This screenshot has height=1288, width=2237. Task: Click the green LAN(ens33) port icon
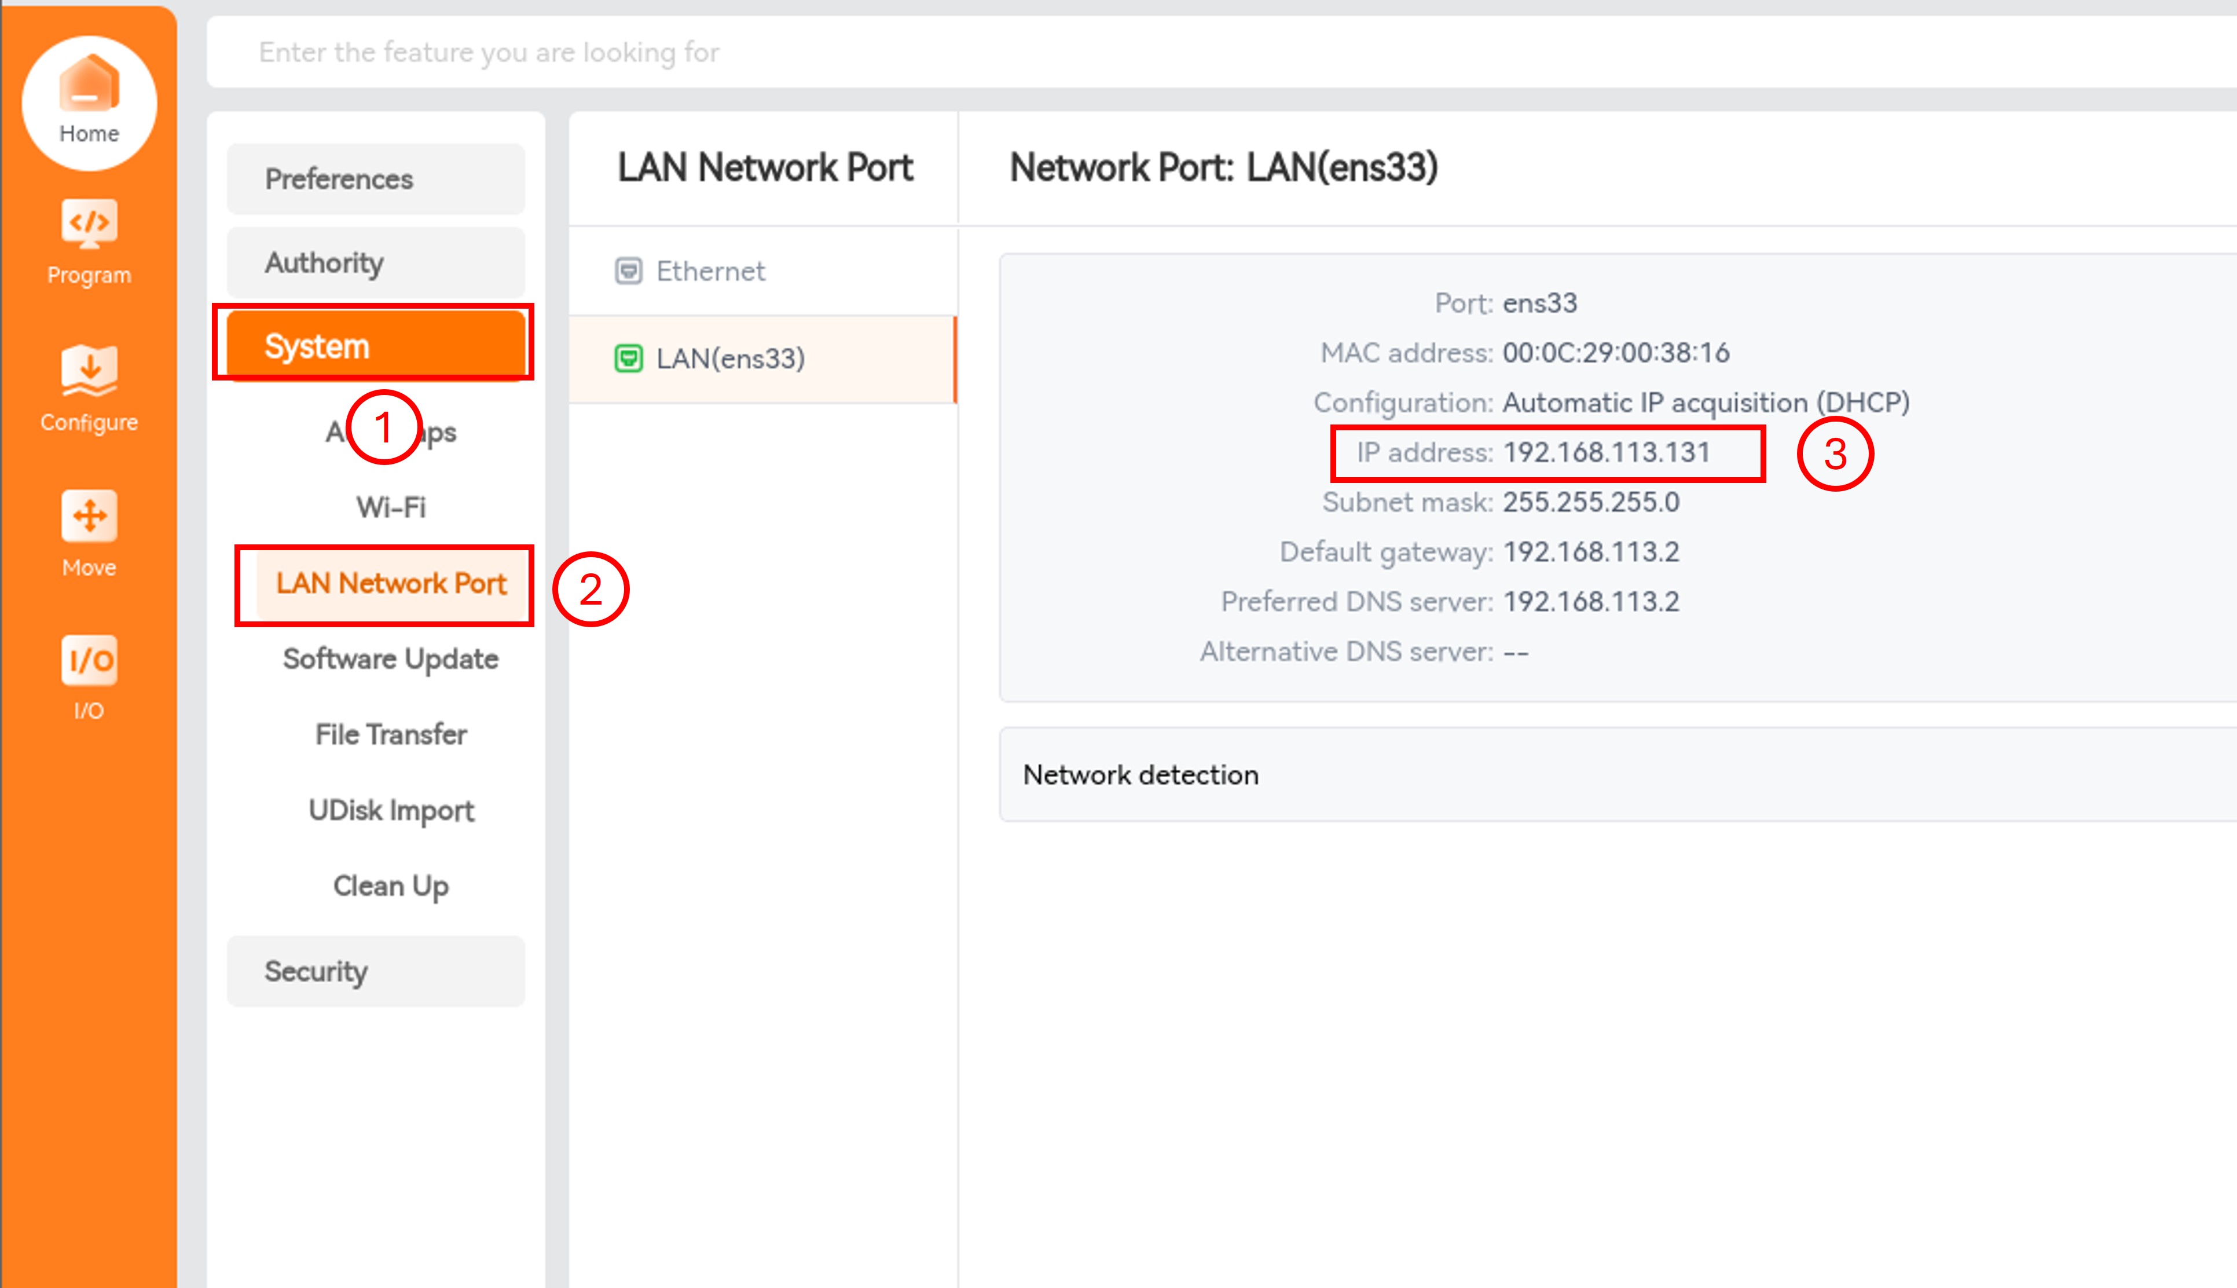click(x=628, y=358)
